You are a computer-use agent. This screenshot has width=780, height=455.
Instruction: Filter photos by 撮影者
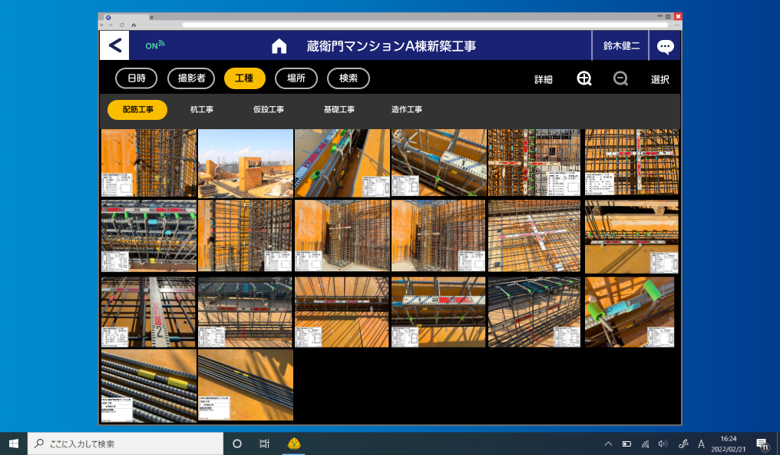point(191,78)
